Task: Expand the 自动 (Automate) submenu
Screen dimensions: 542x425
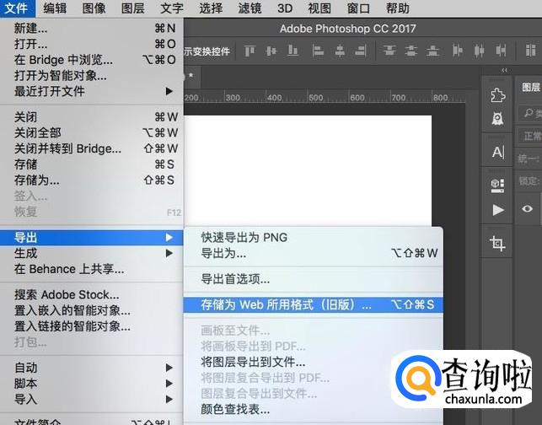Action: (92, 368)
